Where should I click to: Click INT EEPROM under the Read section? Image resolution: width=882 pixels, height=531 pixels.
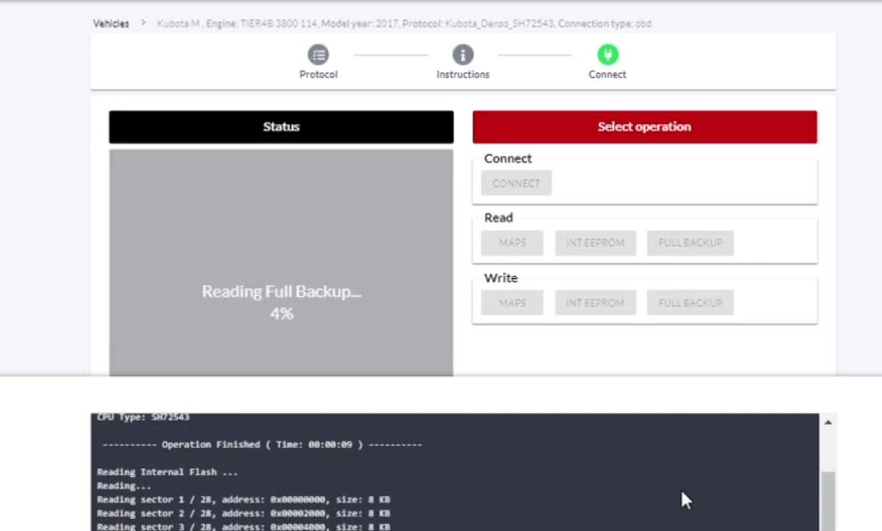coord(595,243)
